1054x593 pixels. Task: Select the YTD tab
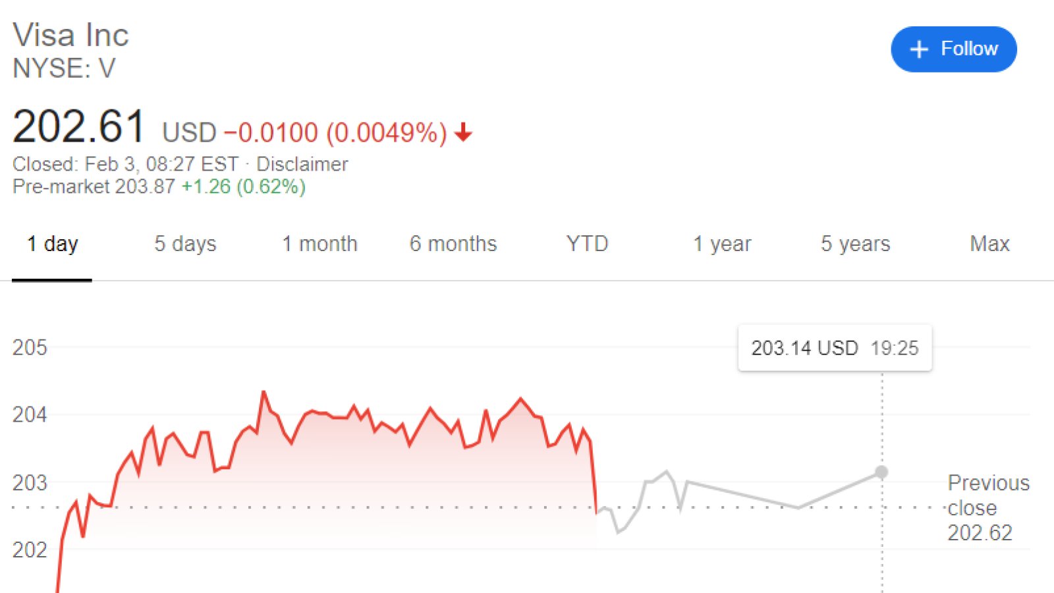(587, 244)
